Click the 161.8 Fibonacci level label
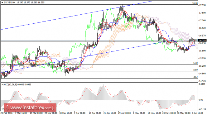Viewport: 207px width, 115px height. pyautogui.click(x=195, y=3)
